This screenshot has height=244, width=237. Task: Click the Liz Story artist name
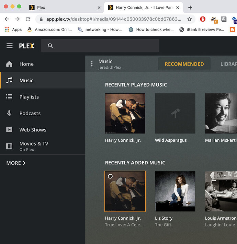(163, 218)
